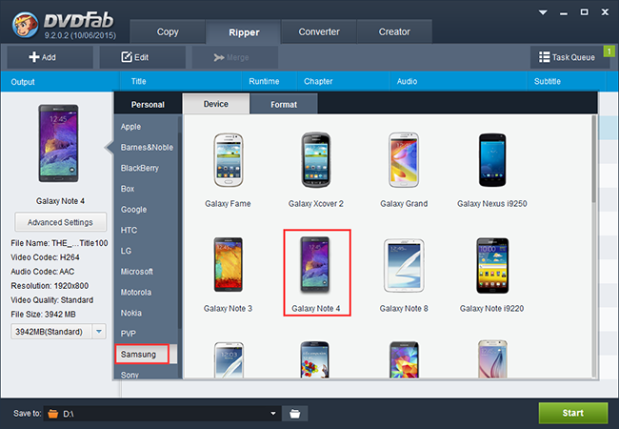This screenshot has width=619, height=429.
Task: Click the Save to path field
Action: click(162, 414)
